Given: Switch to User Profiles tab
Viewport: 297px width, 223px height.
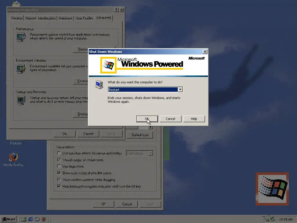Looking at the screenshot, I should 84,18.
